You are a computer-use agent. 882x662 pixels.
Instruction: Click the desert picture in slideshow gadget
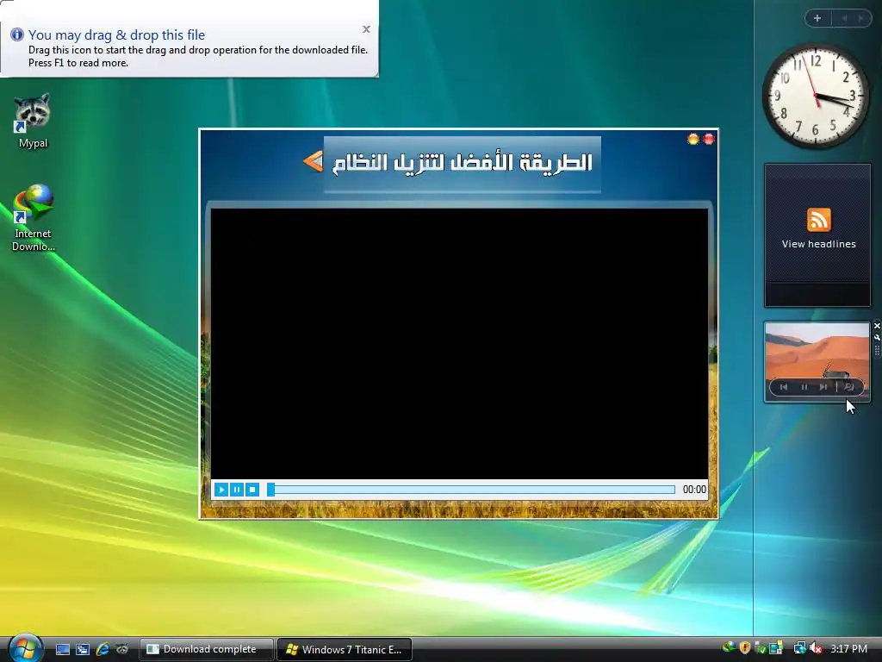pos(817,361)
